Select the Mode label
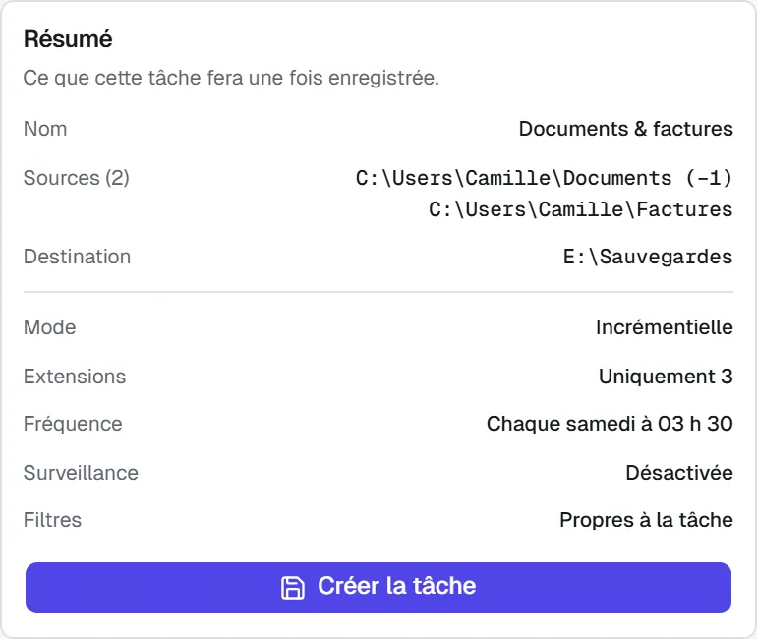 point(50,327)
